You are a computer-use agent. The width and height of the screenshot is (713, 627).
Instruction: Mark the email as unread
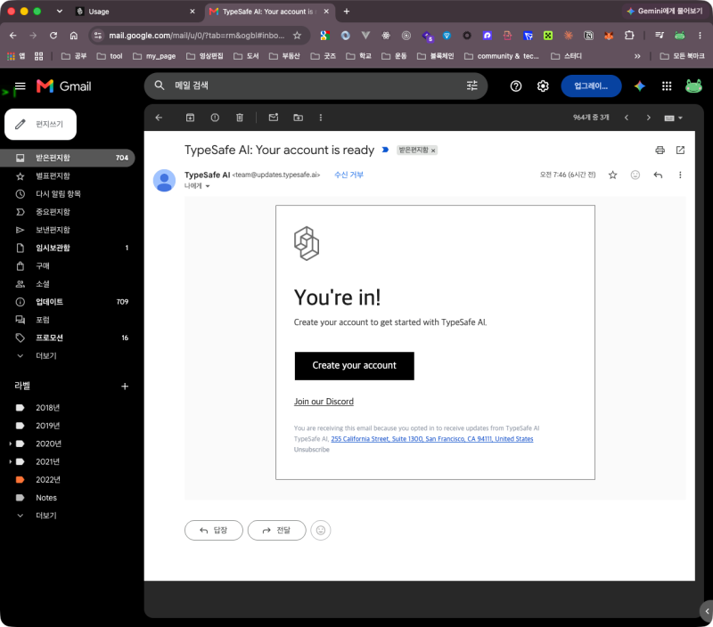pos(274,118)
